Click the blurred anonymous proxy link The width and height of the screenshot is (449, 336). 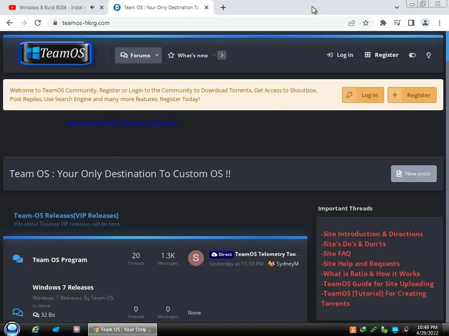click(x=123, y=122)
